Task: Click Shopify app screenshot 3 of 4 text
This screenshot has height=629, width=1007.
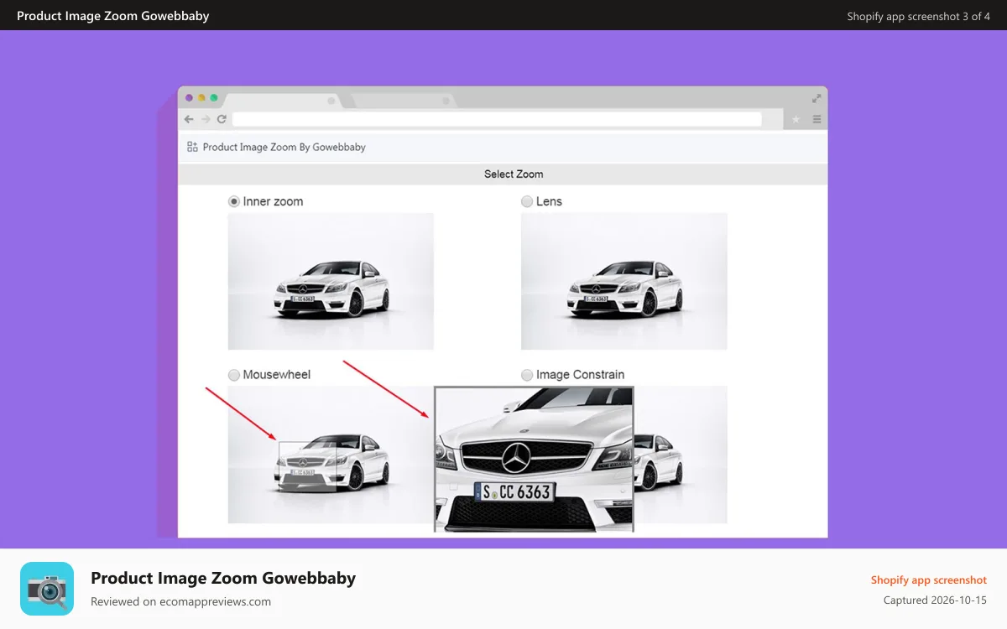Action: click(918, 16)
